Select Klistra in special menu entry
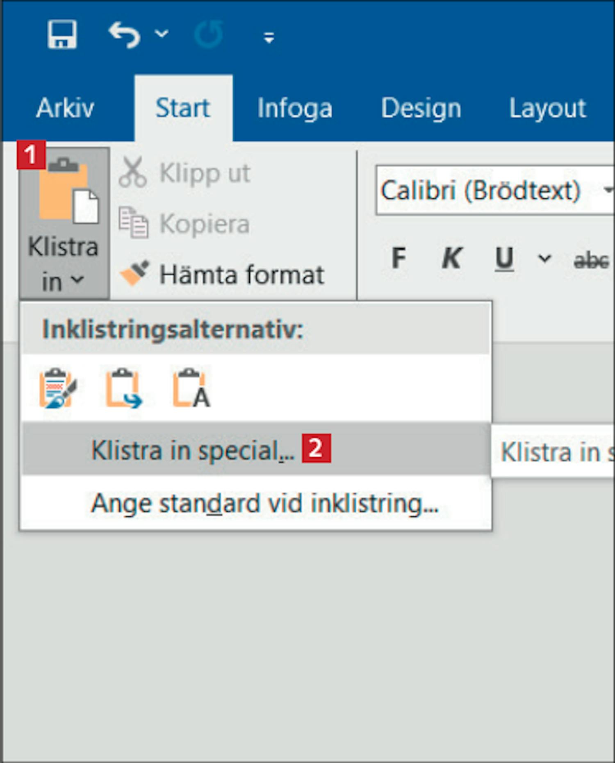This screenshot has height=763, width=615. click(193, 450)
